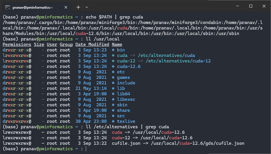Click the folder icon beside src
Viewport: 271px width, 154px height.
pyautogui.click(x=113, y=116)
